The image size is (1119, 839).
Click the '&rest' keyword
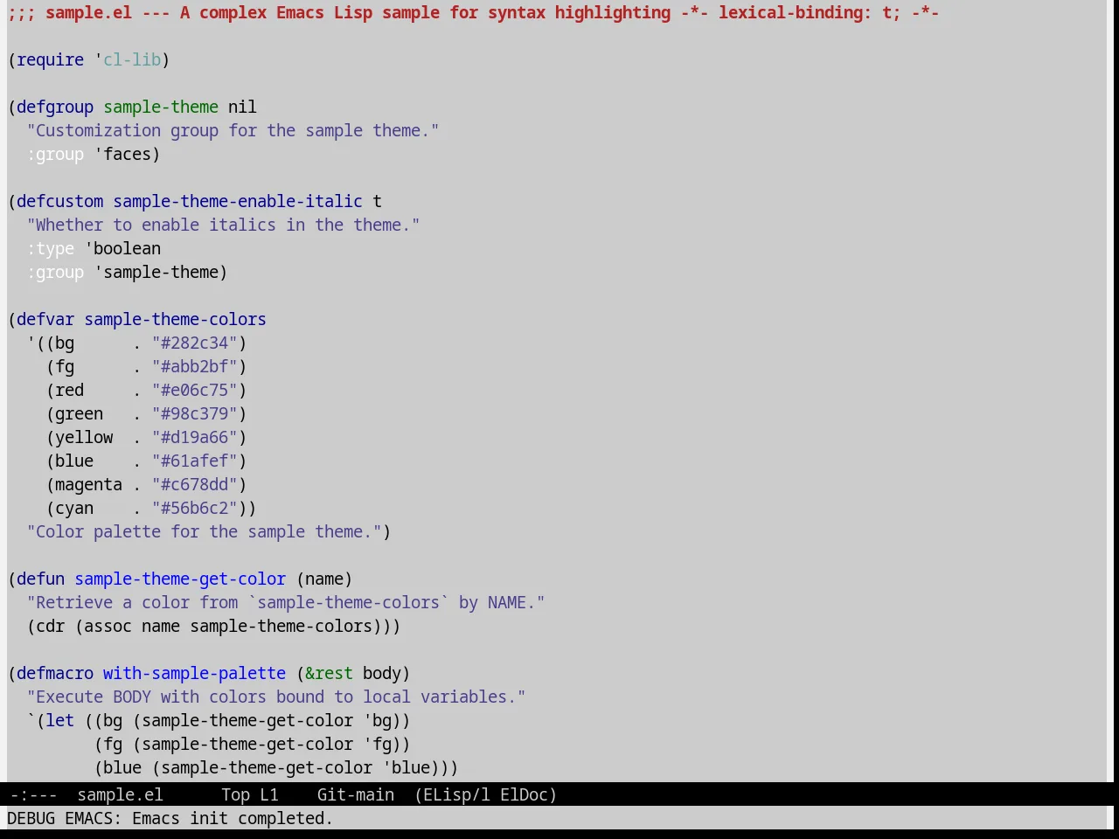pyautogui.click(x=329, y=673)
